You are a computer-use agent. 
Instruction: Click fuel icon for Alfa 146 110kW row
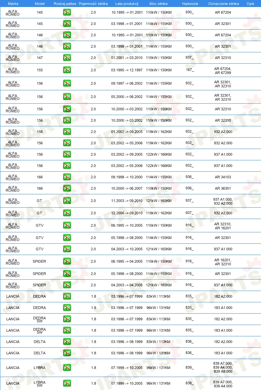click(67, 35)
